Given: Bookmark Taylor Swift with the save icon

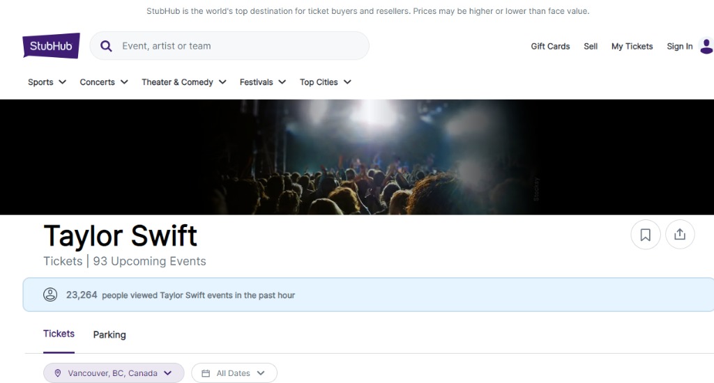Looking at the screenshot, I should (645, 235).
